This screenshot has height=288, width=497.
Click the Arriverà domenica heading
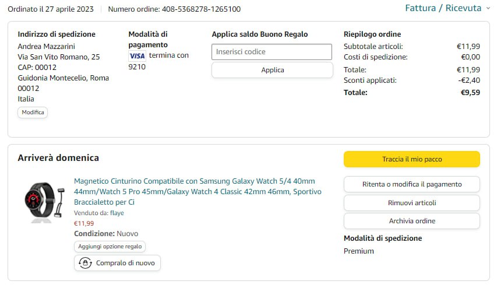point(58,158)
